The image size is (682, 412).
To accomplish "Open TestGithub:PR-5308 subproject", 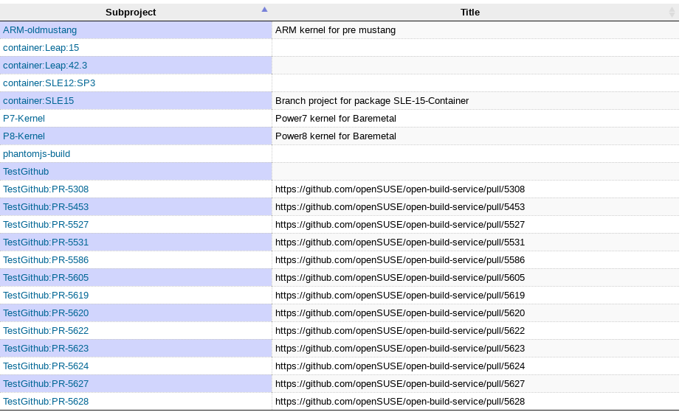I will pos(46,189).
